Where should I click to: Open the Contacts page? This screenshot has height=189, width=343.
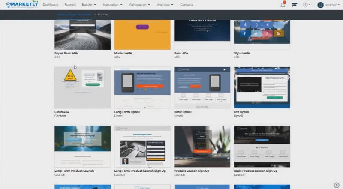(187, 5)
